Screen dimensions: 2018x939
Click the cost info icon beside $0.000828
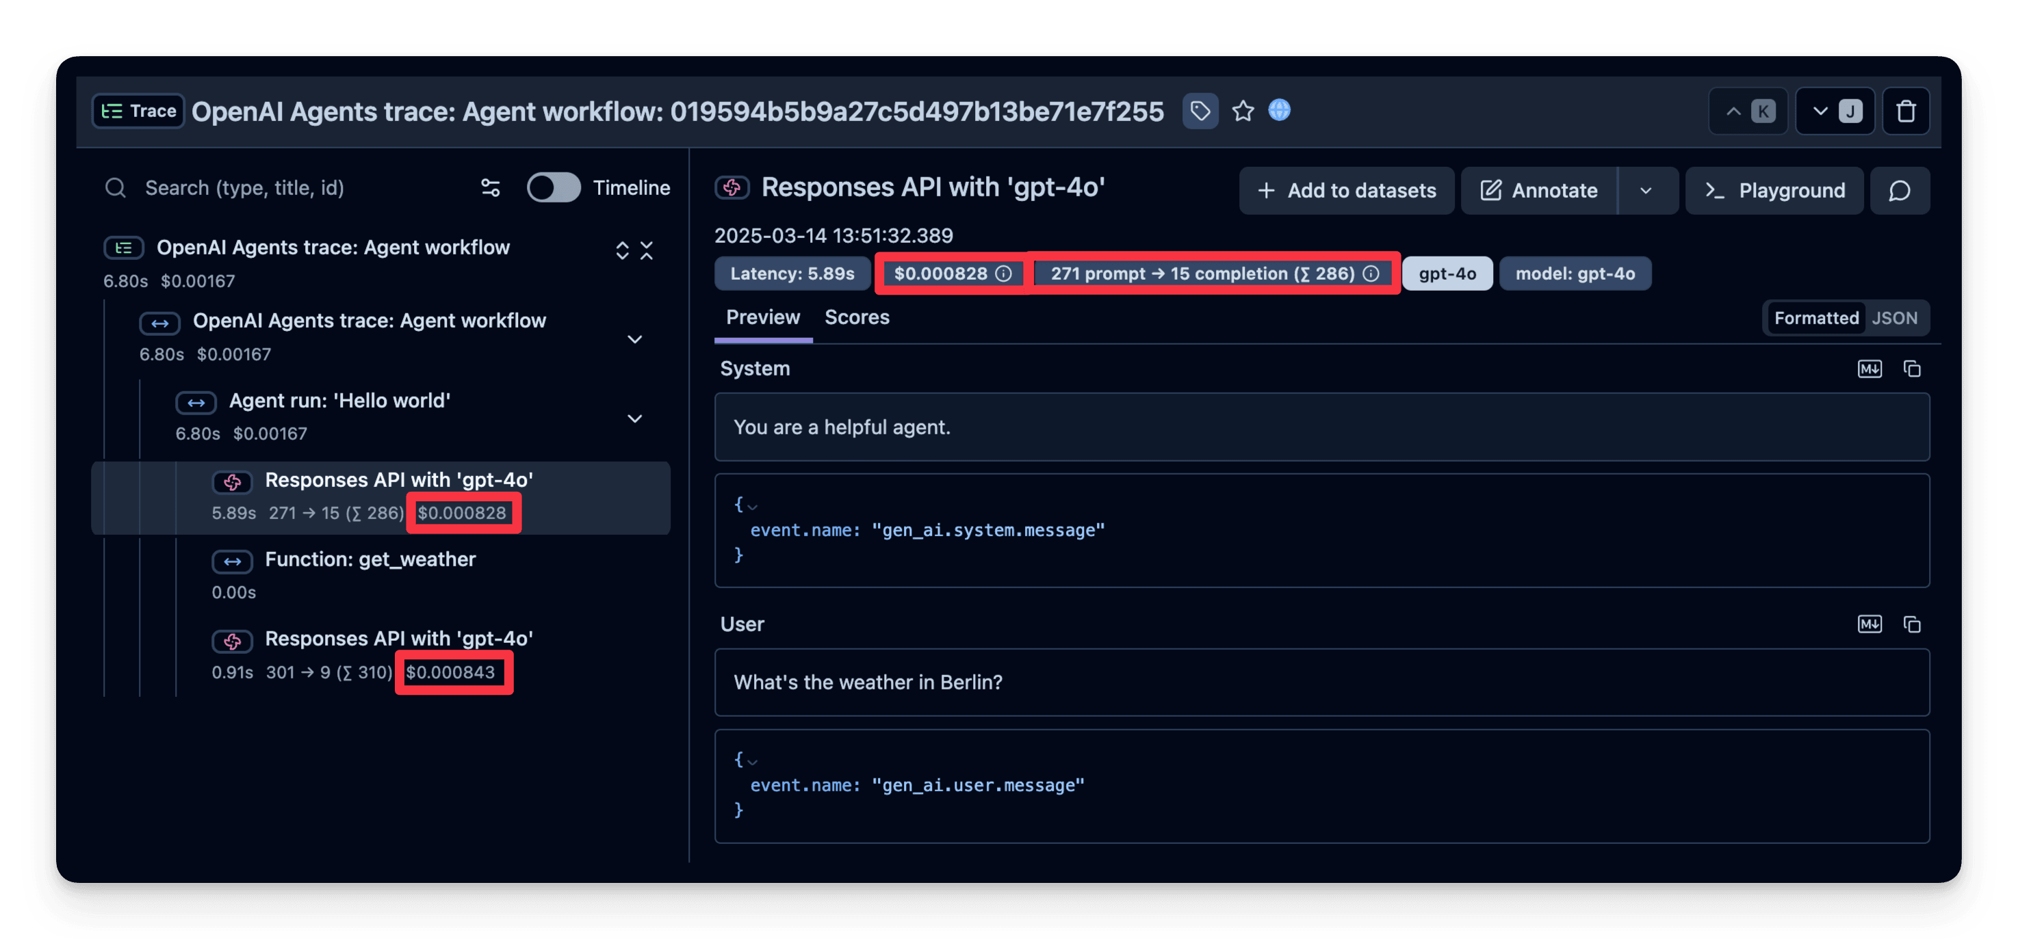[x=1003, y=274]
